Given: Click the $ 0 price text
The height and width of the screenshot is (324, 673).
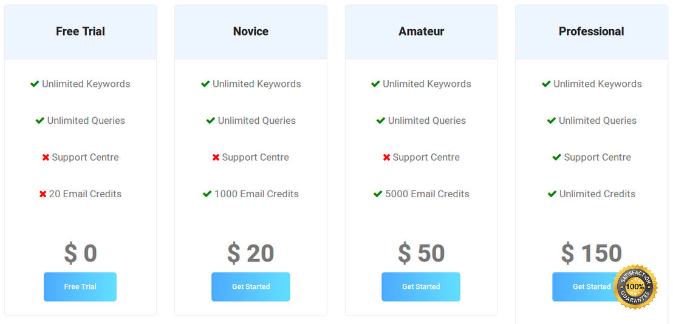Looking at the screenshot, I should pyautogui.click(x=80, y=253).
